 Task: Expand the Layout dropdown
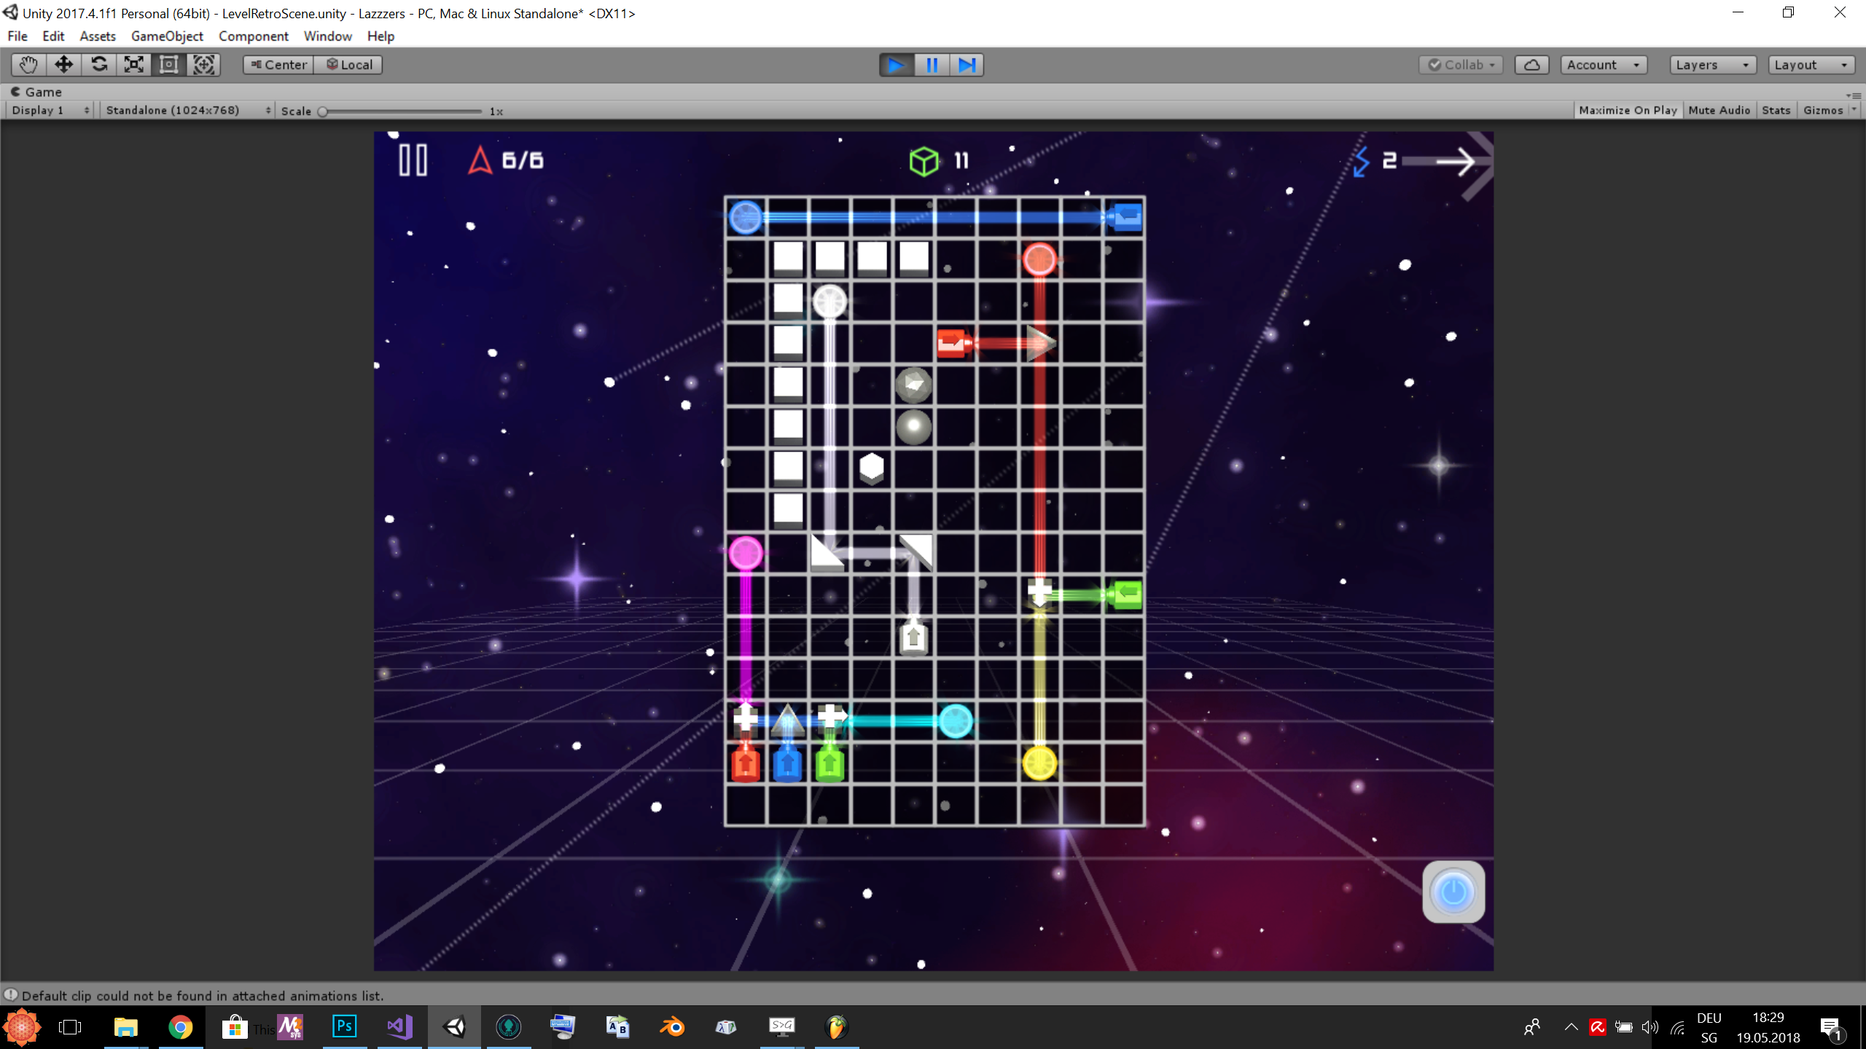(x=1811, y=65)
